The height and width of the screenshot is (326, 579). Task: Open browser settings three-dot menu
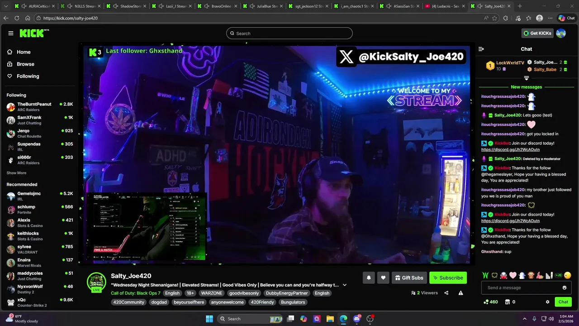(550, 18)
